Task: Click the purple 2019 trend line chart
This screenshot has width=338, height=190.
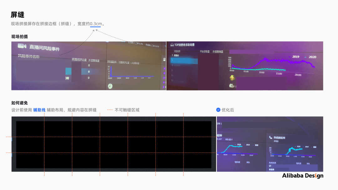Action: (273, 63)
